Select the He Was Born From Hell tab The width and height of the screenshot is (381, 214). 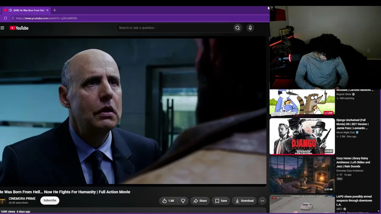tap(26, 10)
